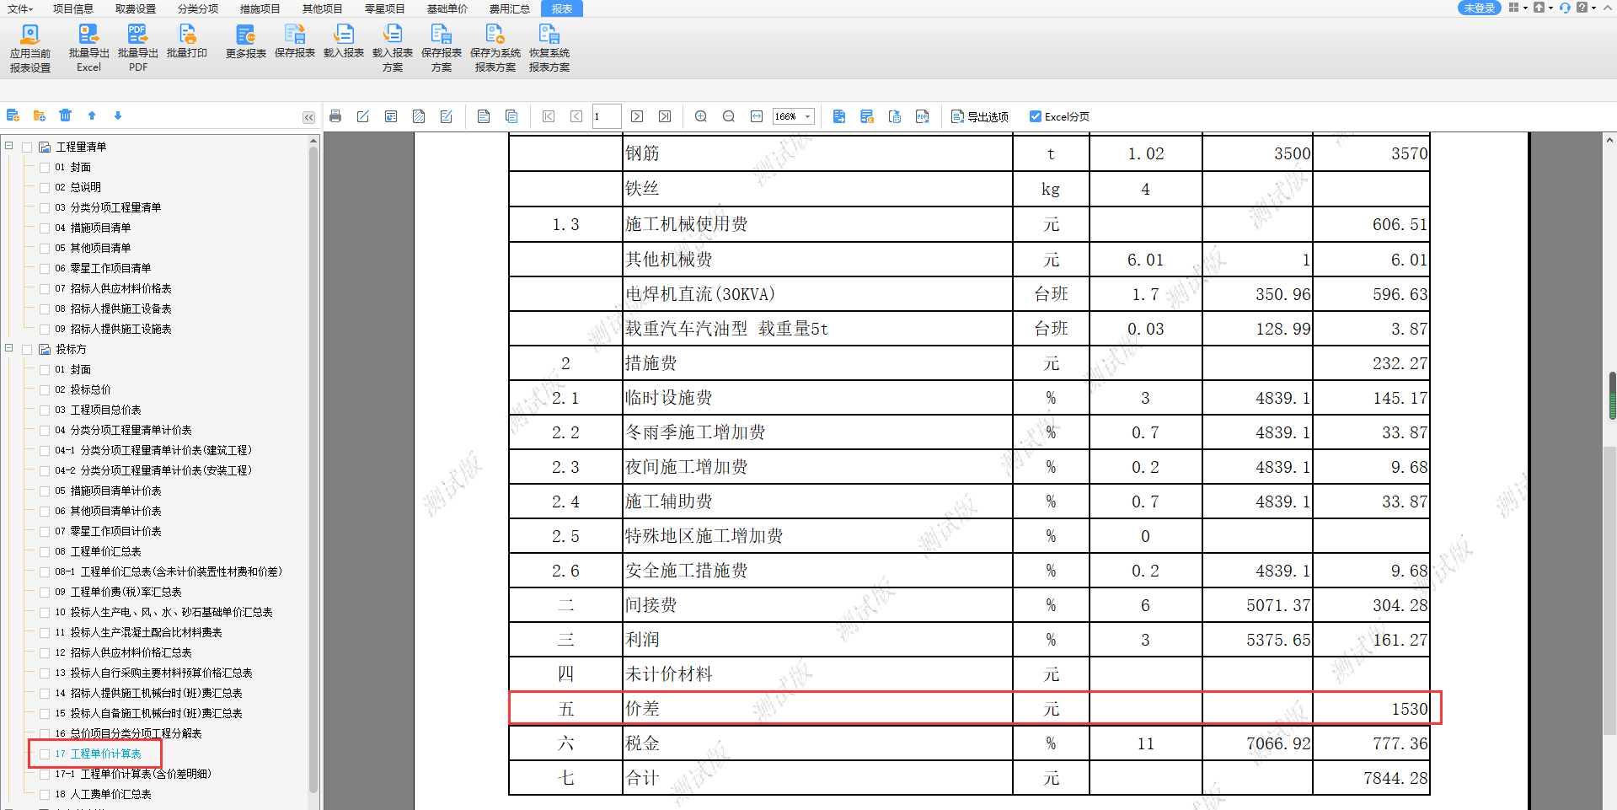This screenshot has width=1617, height=810.
Task: Click the 批量导出 Excel icon
Action: (x=88, y=35)
